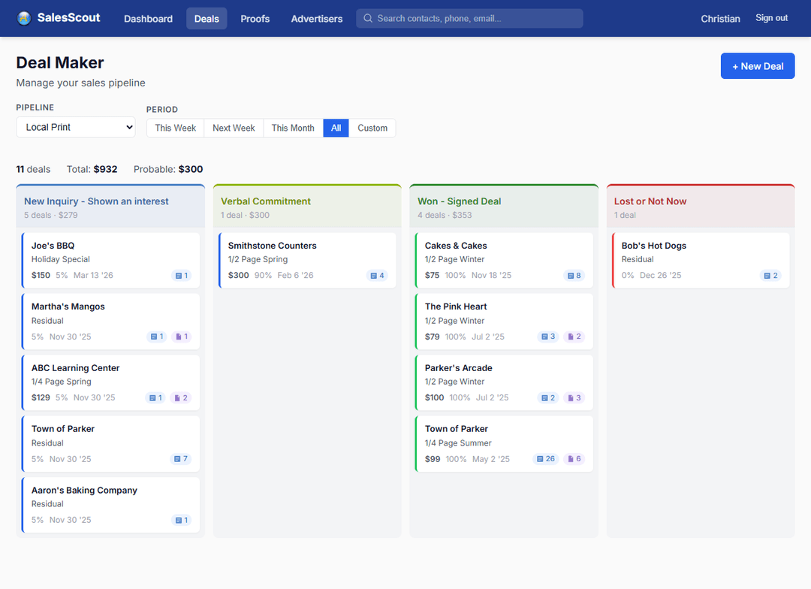Click The Pink Heart blue notes badge
Viewport: 811px width, 589px height.
coord(548,337)
